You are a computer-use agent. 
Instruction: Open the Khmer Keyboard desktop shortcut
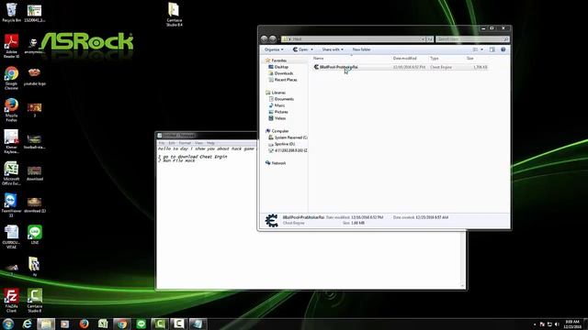(11, 141)
